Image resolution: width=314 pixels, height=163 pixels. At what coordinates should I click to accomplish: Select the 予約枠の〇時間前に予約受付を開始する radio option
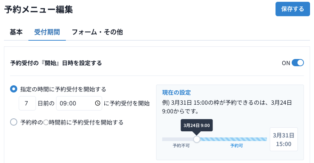14,122
